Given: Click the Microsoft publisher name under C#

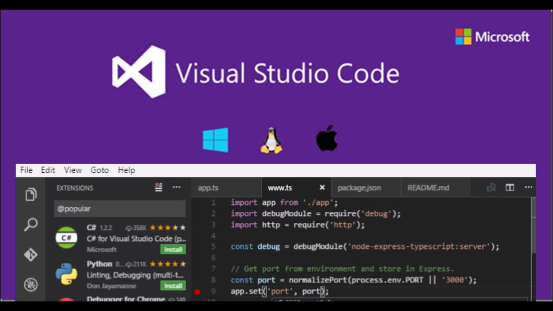Looking at the screenshot, I should (102, 249).
